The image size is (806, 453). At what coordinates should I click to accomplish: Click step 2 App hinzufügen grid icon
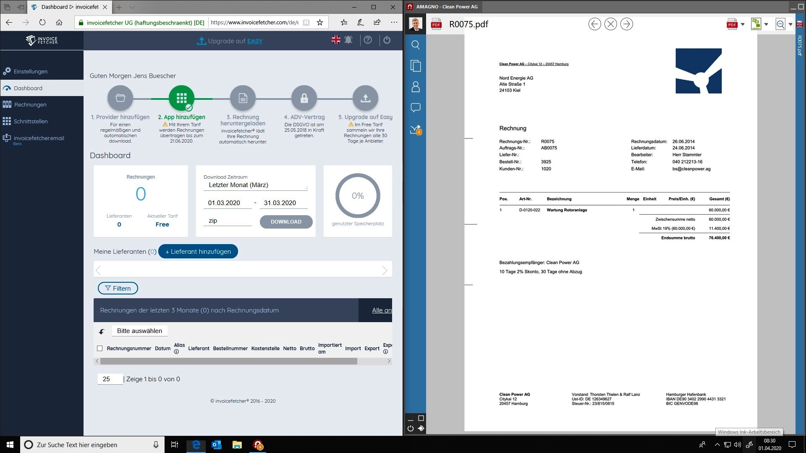click(181, 98)
